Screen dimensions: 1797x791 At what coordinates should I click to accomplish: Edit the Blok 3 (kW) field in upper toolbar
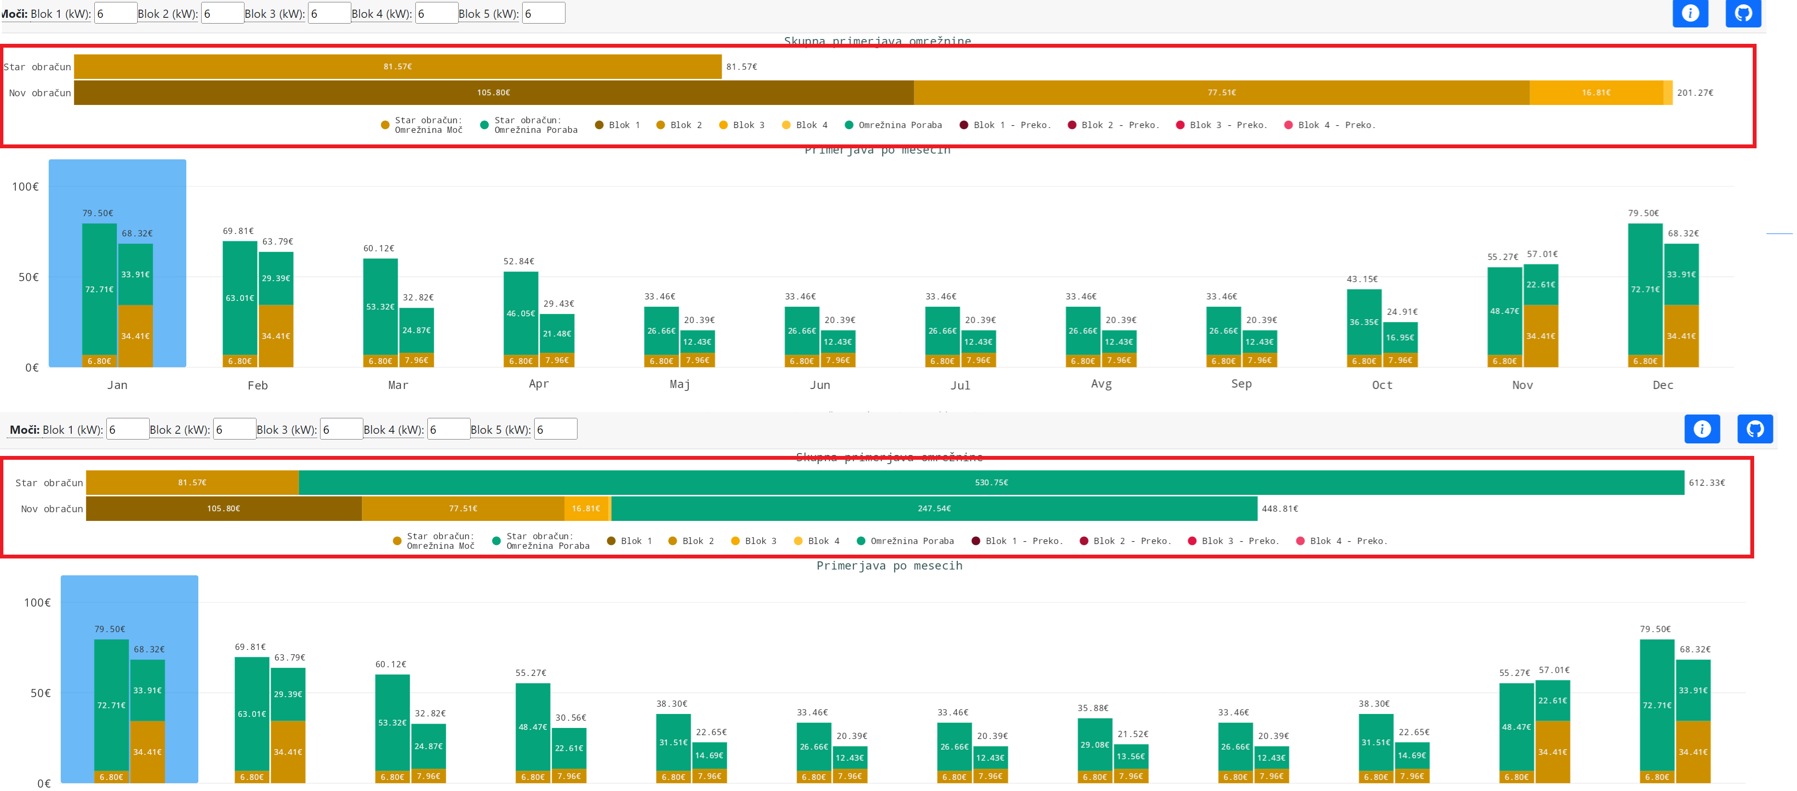coord(329,13)
